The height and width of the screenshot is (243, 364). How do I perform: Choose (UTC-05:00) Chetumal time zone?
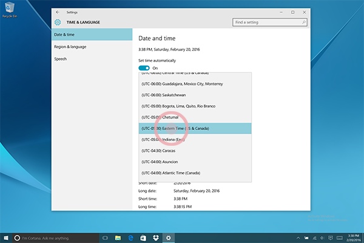point(195,117)
